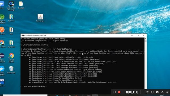Close the cmd.exe window
The image size is (170, 96).
point(144,35)
